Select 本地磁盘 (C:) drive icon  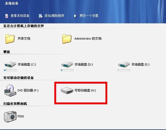click(10, 65)
